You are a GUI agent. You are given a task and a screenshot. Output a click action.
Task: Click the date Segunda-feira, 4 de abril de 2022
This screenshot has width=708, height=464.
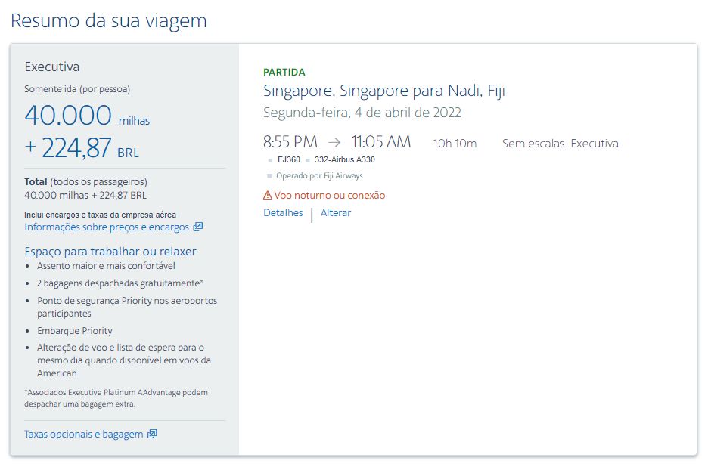pos(362,113)
